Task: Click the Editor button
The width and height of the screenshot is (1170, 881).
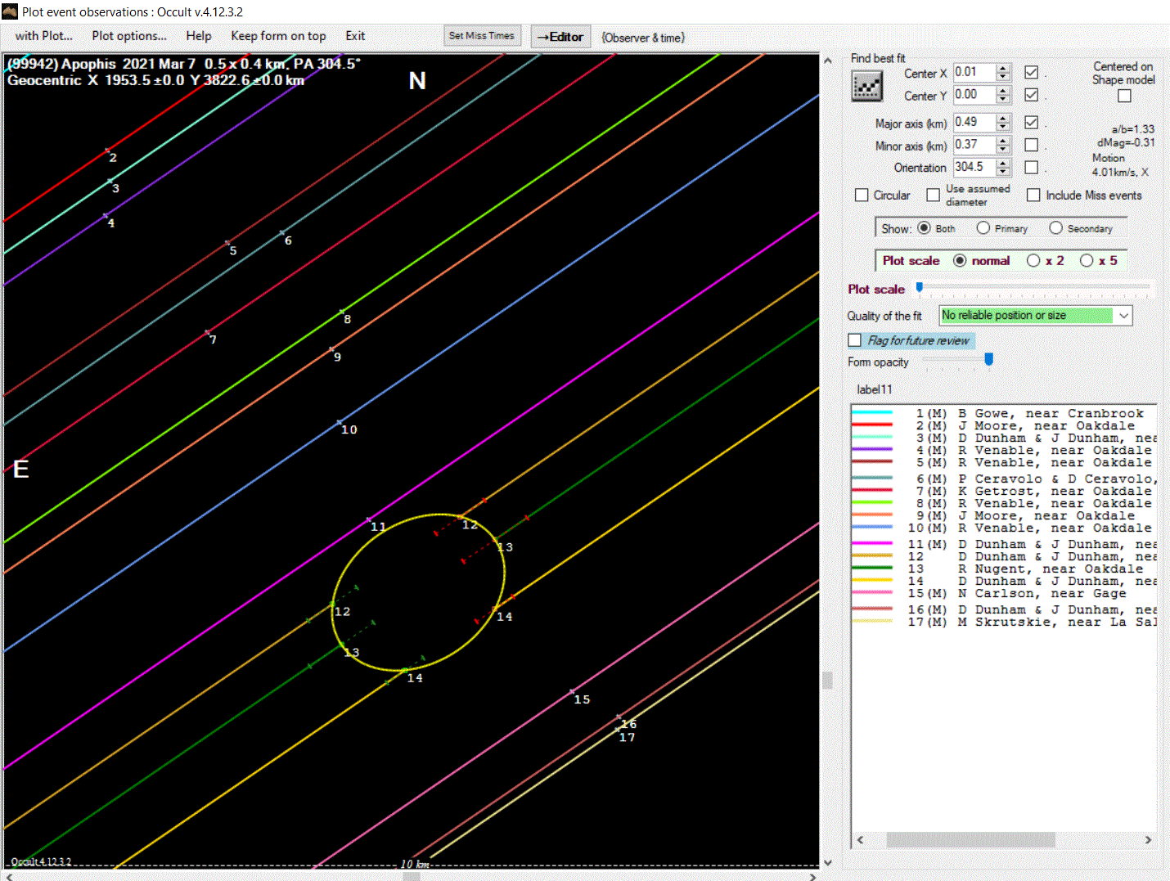Action: 560,37
